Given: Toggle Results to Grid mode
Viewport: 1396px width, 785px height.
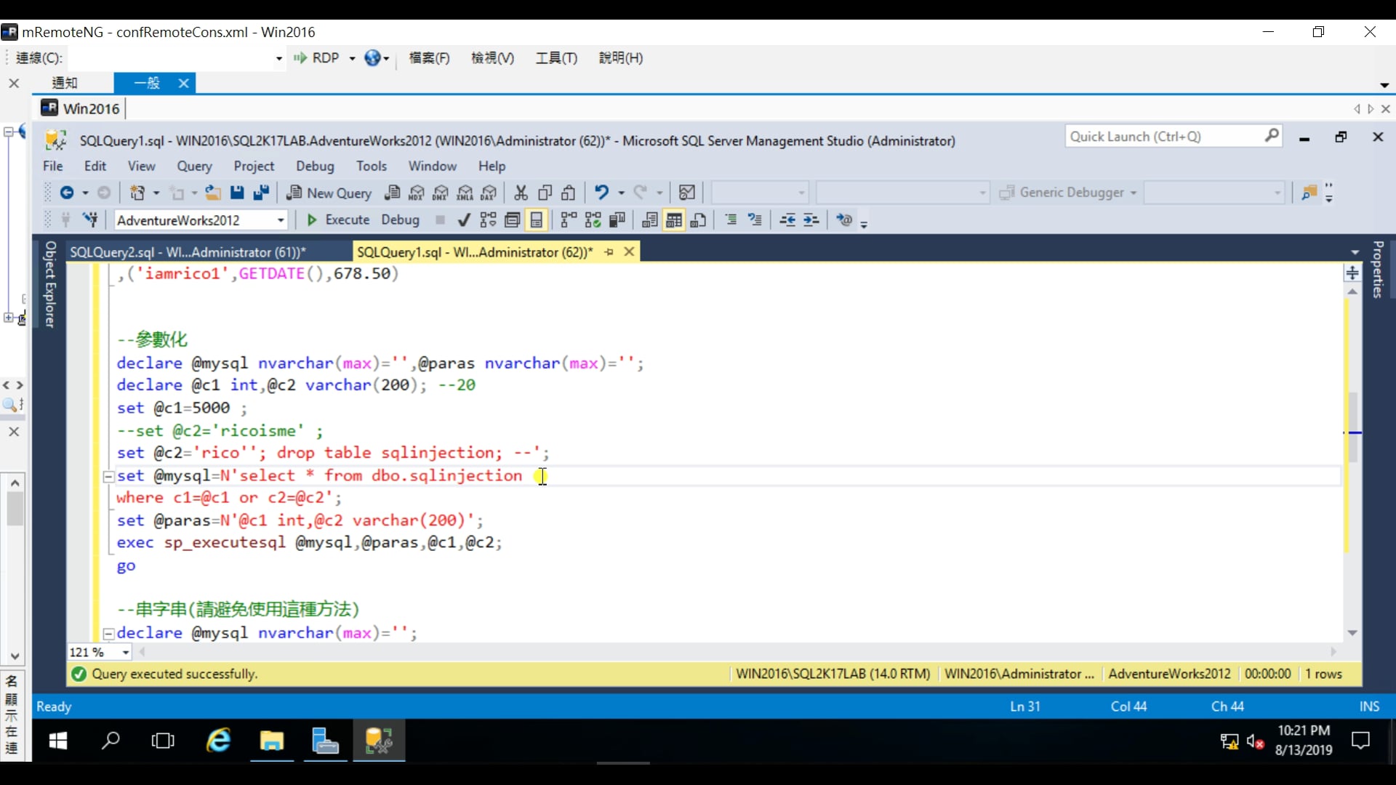Looking at the screenshot, I should [674, 220].
